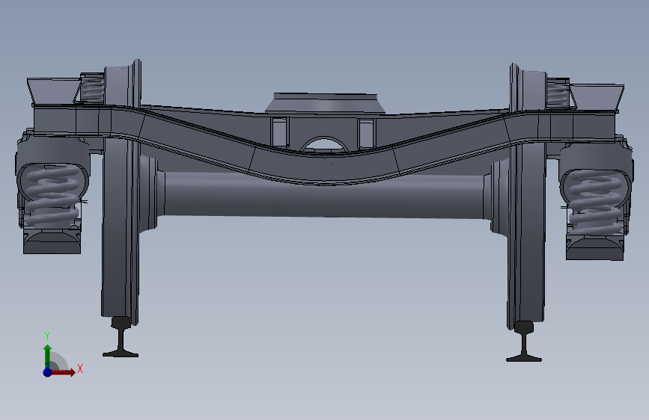
Task: Select the left rail profile under the wheel
Action: [121, 337]
